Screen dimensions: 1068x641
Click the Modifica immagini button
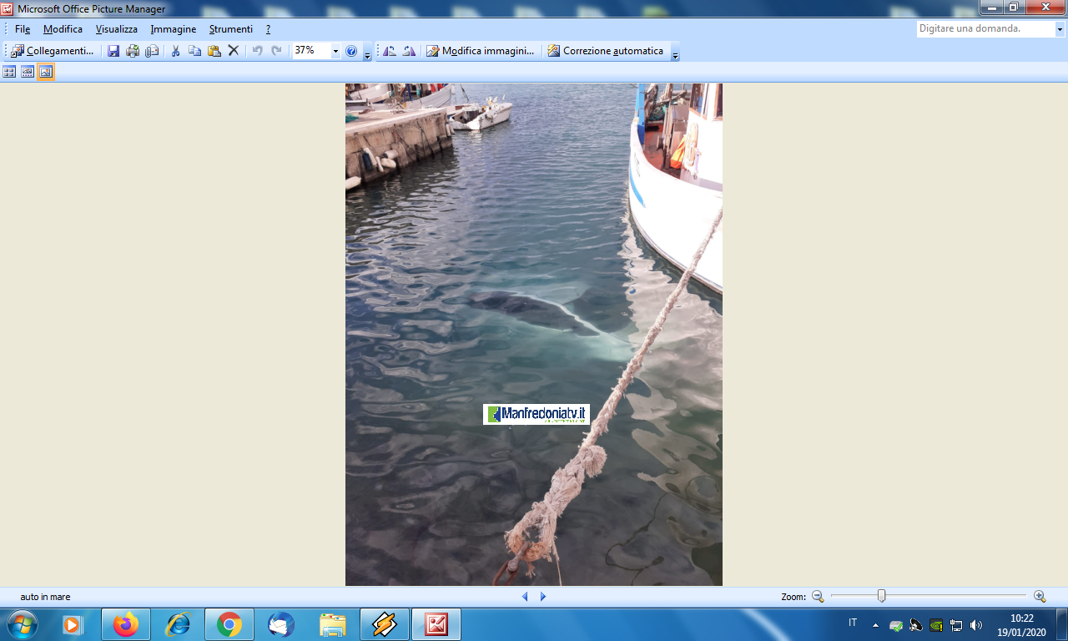(481, 51)
